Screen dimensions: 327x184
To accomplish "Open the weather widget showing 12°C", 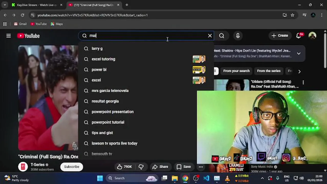I will tap(17, 178).
